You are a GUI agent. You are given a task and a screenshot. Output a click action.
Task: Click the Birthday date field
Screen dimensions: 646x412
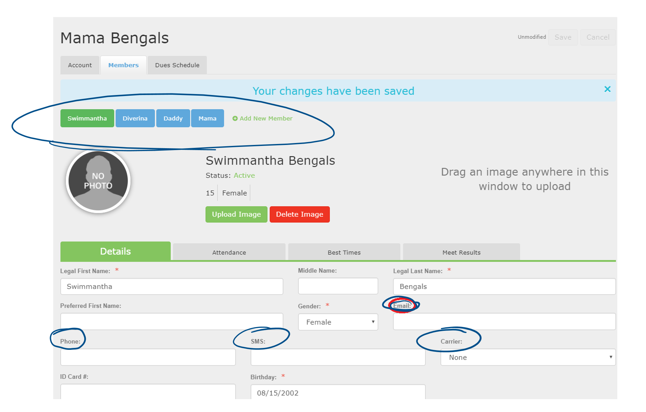(x=338, y=393)
